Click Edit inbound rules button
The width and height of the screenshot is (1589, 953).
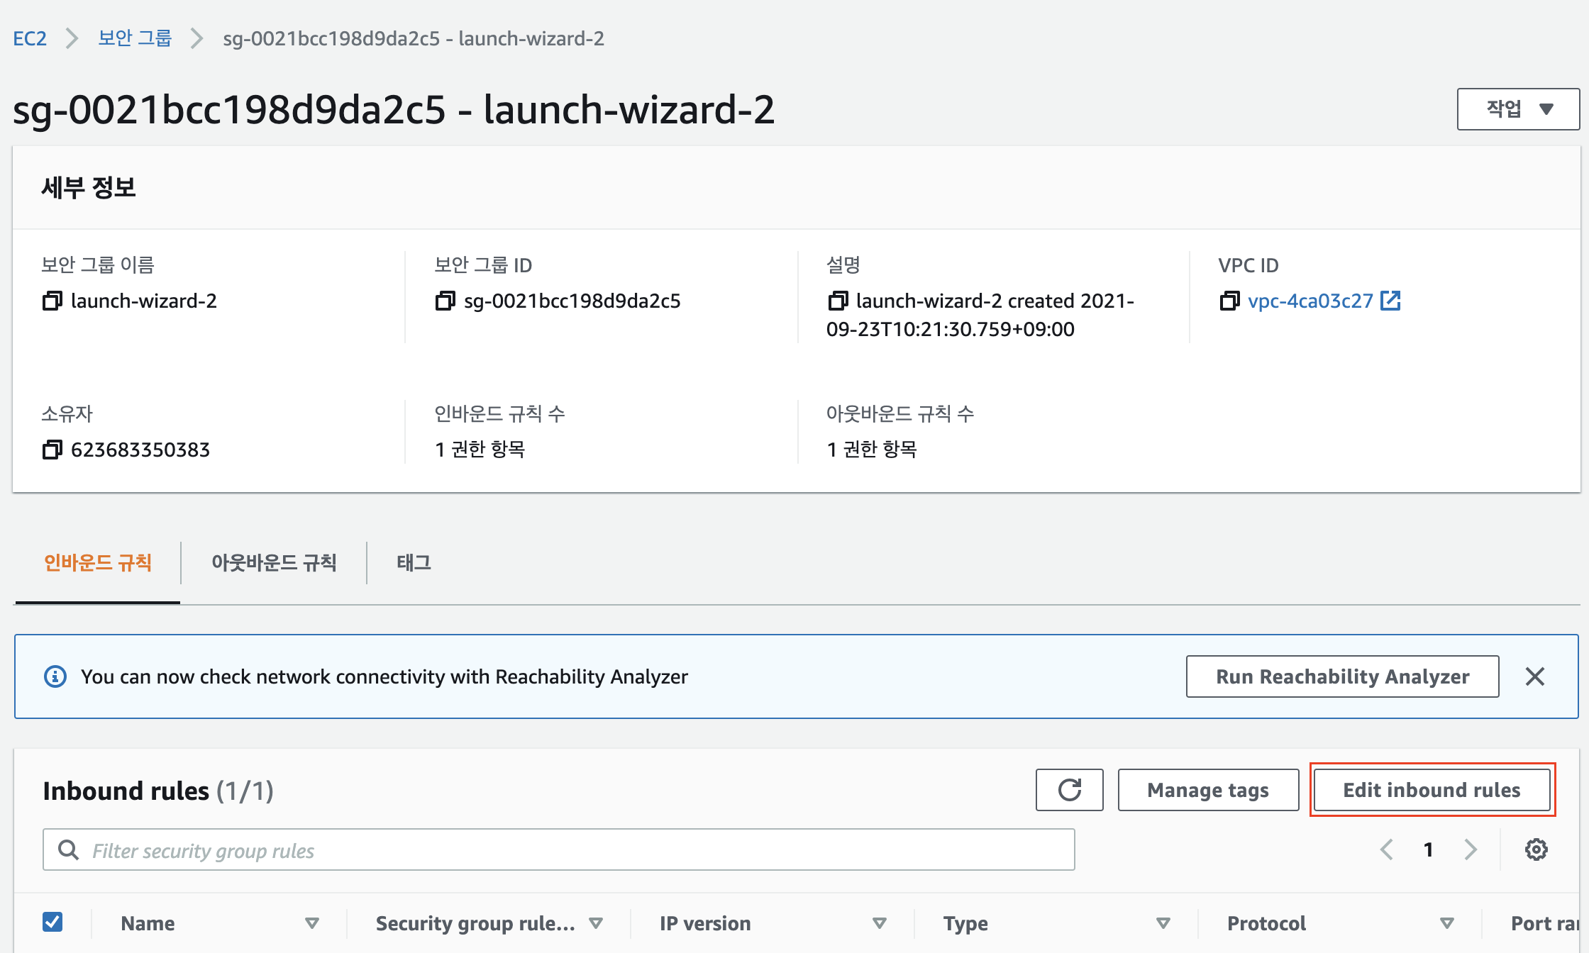1432,790
